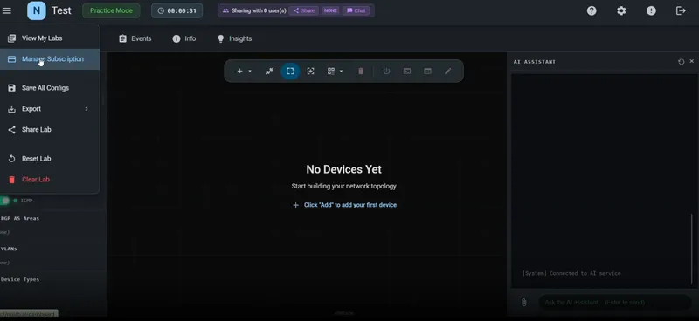The height and width of the screenshot is (321, 699).
Task: Open the Export submenu entry
Action: point(50,109)
